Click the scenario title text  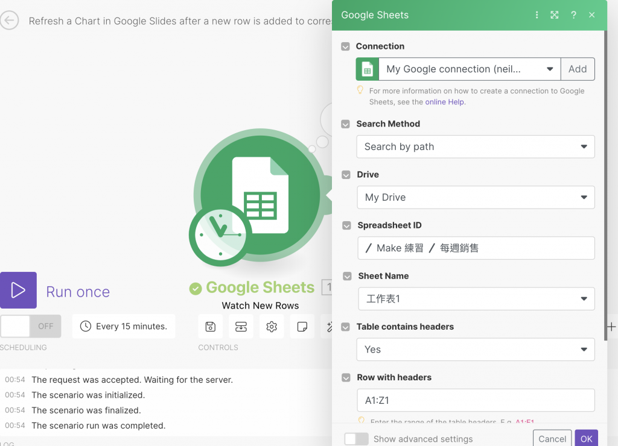tap(180, 21)
